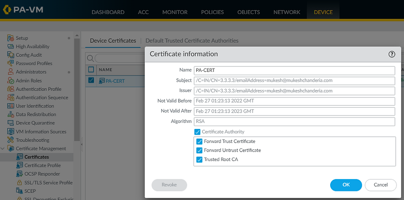
Task: Open Password Profiles in the sidebar
Action: (34, 63)
